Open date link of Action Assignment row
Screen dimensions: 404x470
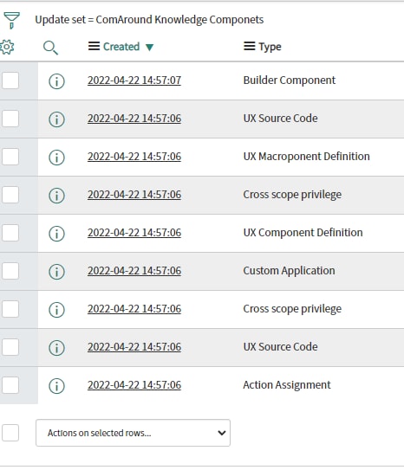(x=134, y=385)
